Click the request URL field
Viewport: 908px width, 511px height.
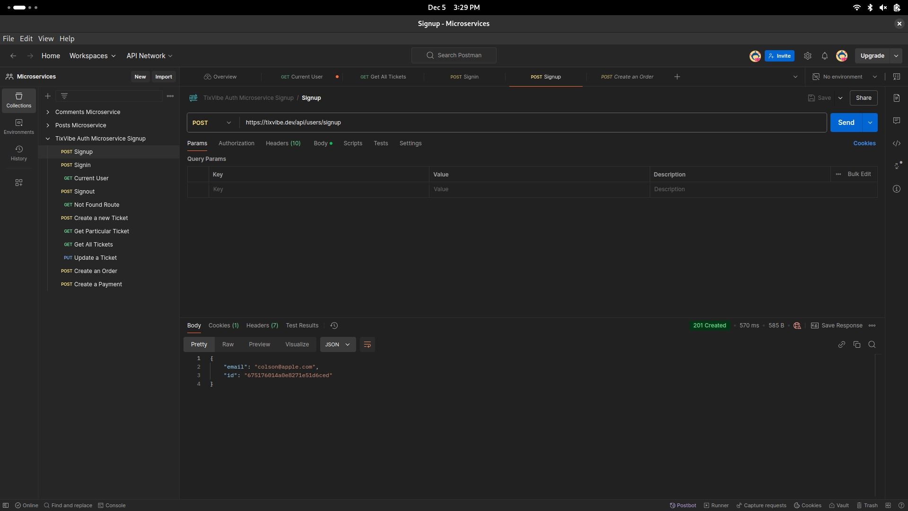[x=533, y=123]
